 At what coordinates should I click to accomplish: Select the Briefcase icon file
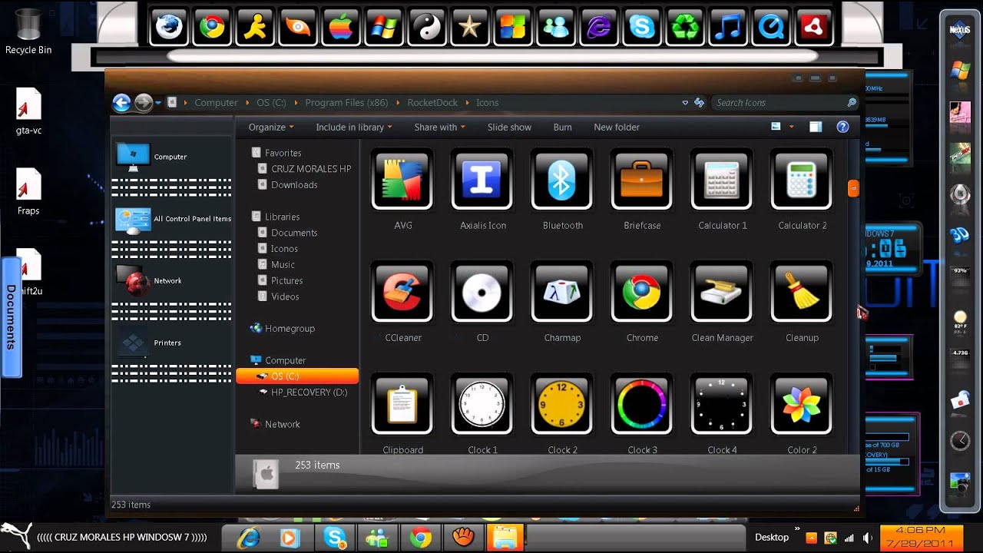pyautogui.click(x=642, y=188)
